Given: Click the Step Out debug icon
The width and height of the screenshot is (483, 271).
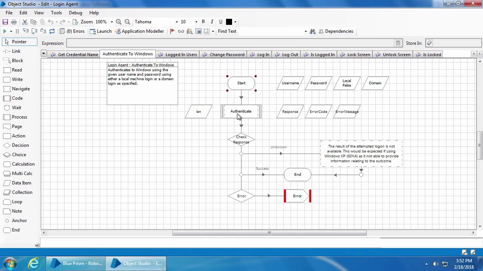Looking at the screenshot, I should [43, 31].
